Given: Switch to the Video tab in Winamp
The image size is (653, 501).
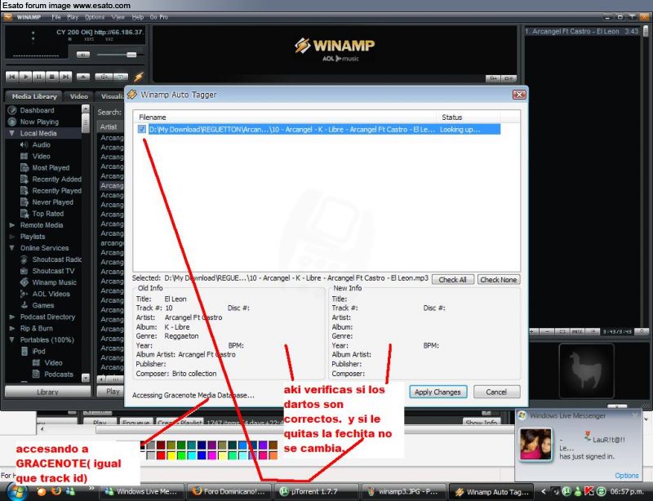Looking at the screenshot, I should (78, 96).
